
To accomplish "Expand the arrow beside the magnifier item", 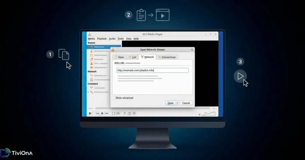I will [88, 92].
